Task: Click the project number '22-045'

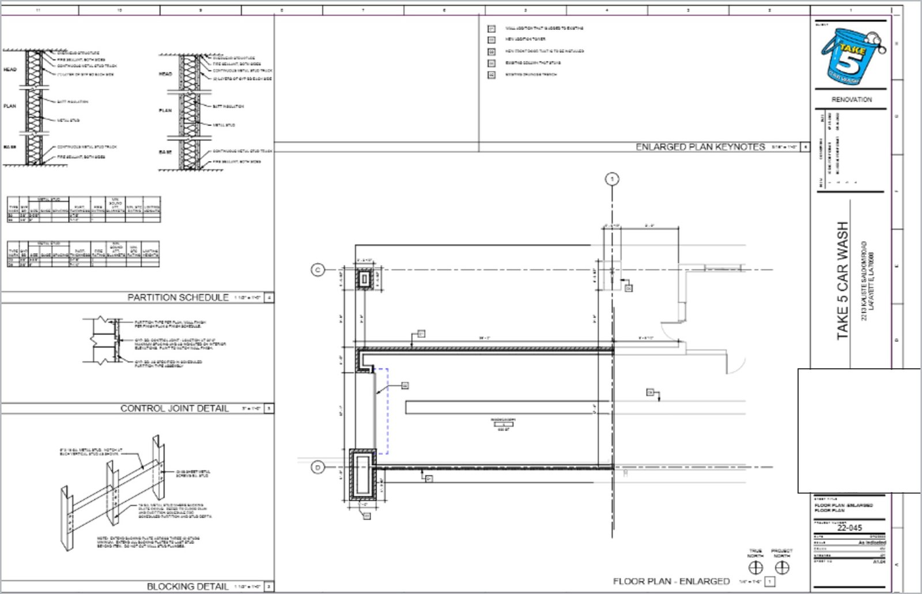Action: tap(849, 528)
